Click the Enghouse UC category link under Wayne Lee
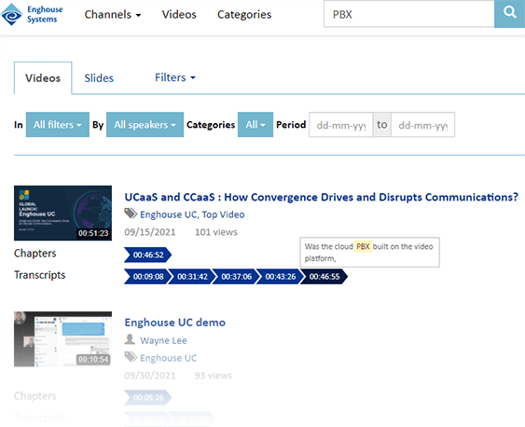 coord(169,358)
